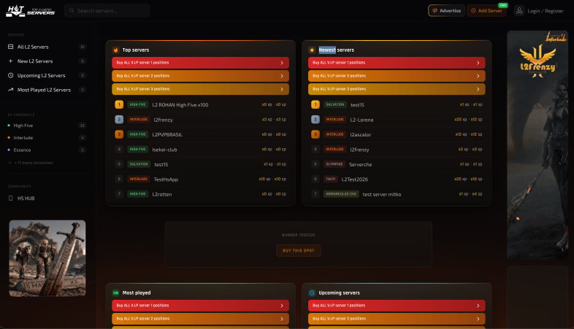Open Newest servers VIP 2 positions banner
This screenshot has width=574, height=329.
[x=397, y=76]
